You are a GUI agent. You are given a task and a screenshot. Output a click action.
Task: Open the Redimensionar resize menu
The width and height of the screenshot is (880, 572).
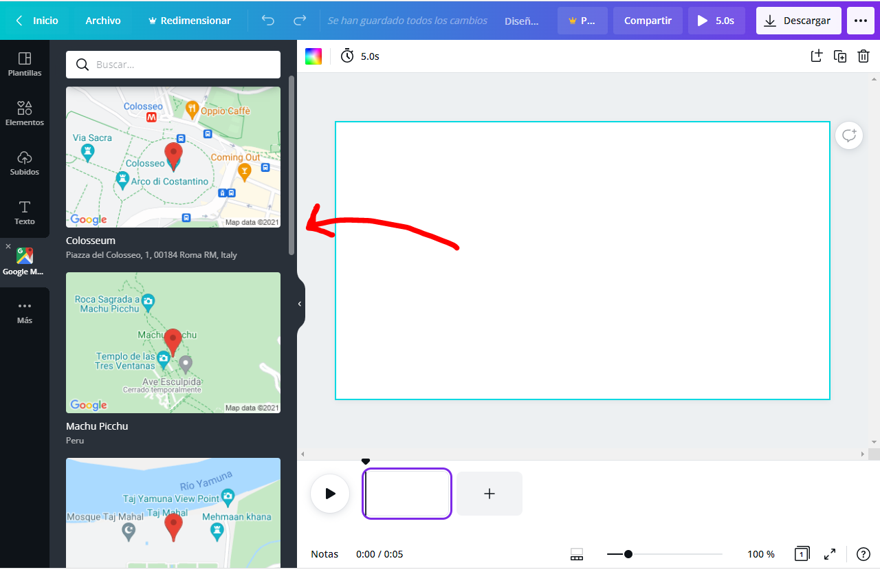point(190,21)
